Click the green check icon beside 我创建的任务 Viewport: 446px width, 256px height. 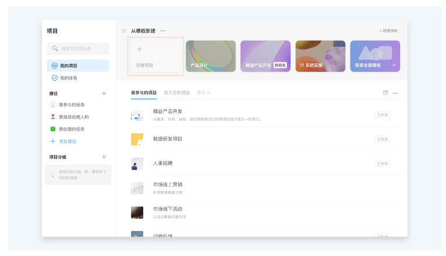pos(52,129)
